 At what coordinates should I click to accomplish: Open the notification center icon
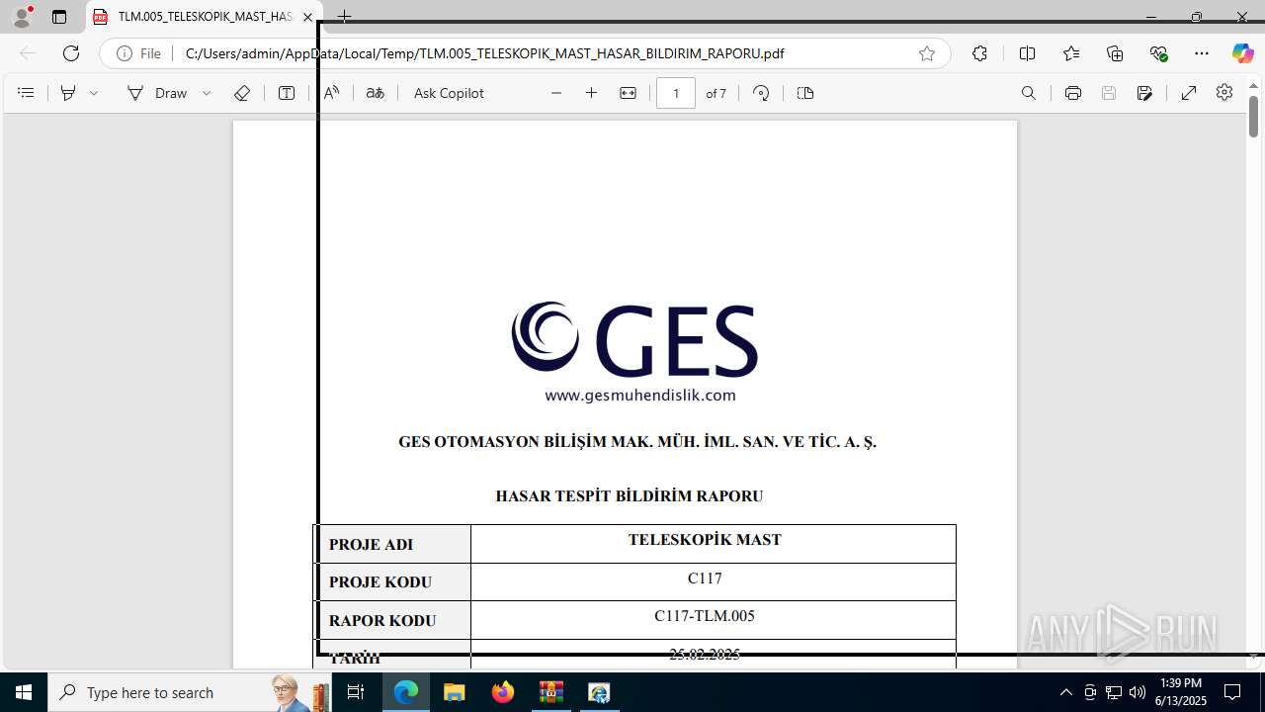(1232, 692)
